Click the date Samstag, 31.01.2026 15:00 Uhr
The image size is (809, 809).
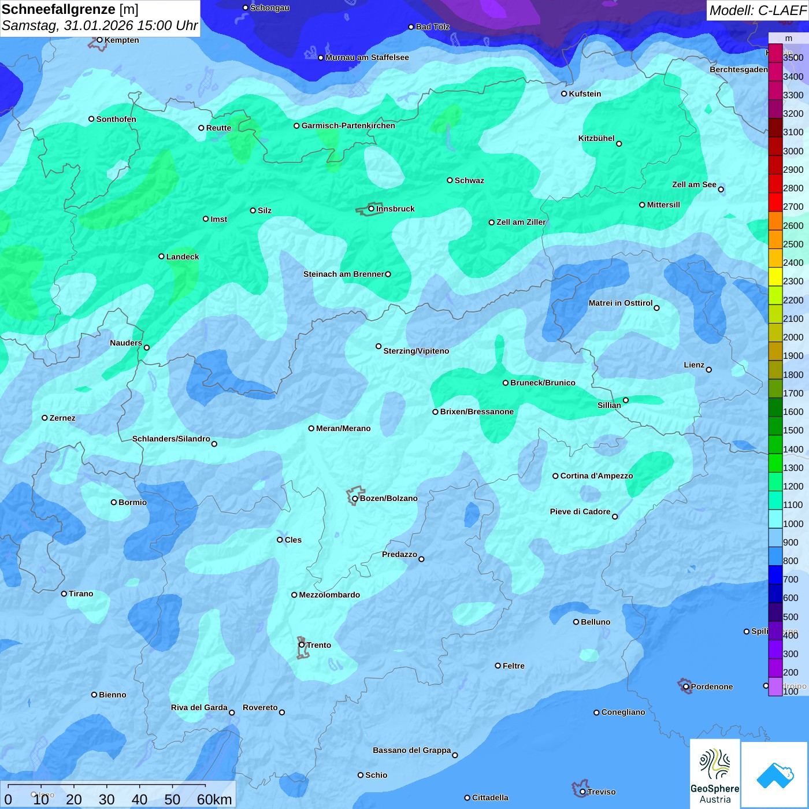coord(100,26)
